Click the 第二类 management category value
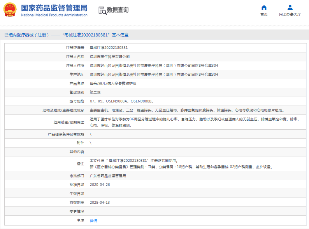This screenshot has height=229, width=309. pyautogui.click(x=95, y=92)
